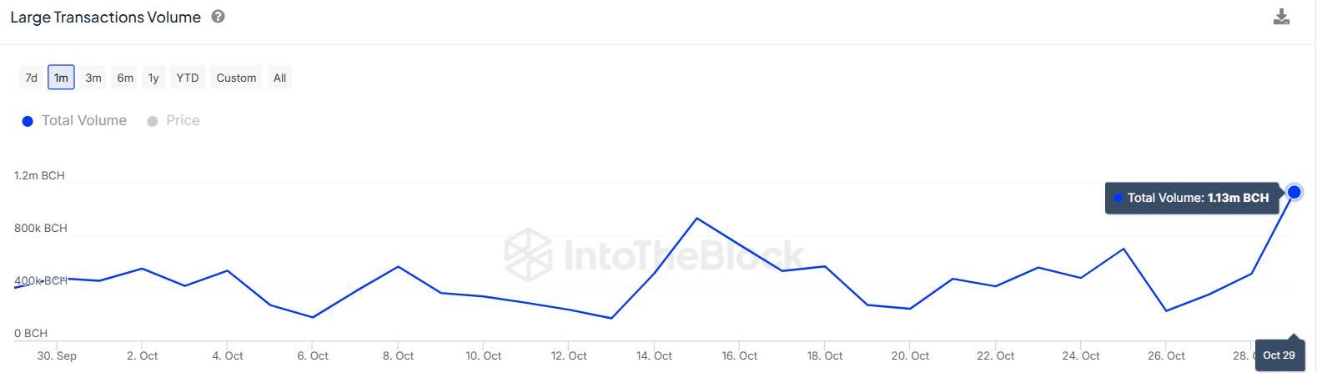Open the Custom date range
Viewport: 1317px width, 373px height.
point(236,78)
